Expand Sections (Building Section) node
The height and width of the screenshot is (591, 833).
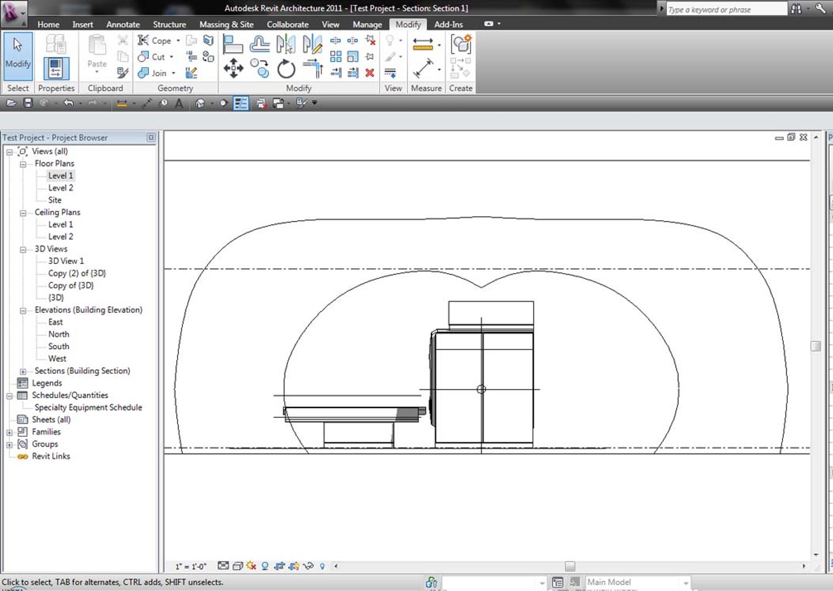click(23, 371)
